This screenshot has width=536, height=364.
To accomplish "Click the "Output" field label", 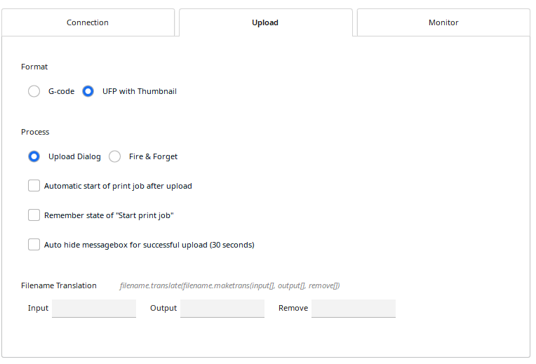I will click(163, 308).
